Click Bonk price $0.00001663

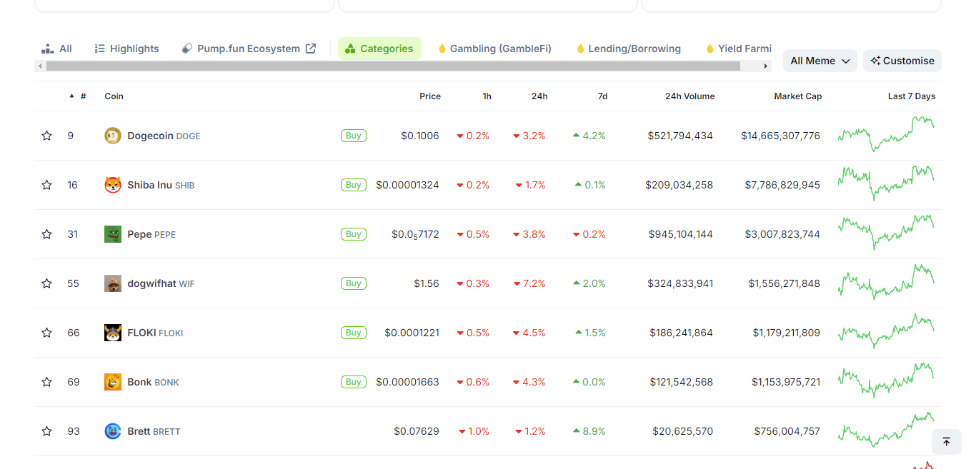point(407,382)
